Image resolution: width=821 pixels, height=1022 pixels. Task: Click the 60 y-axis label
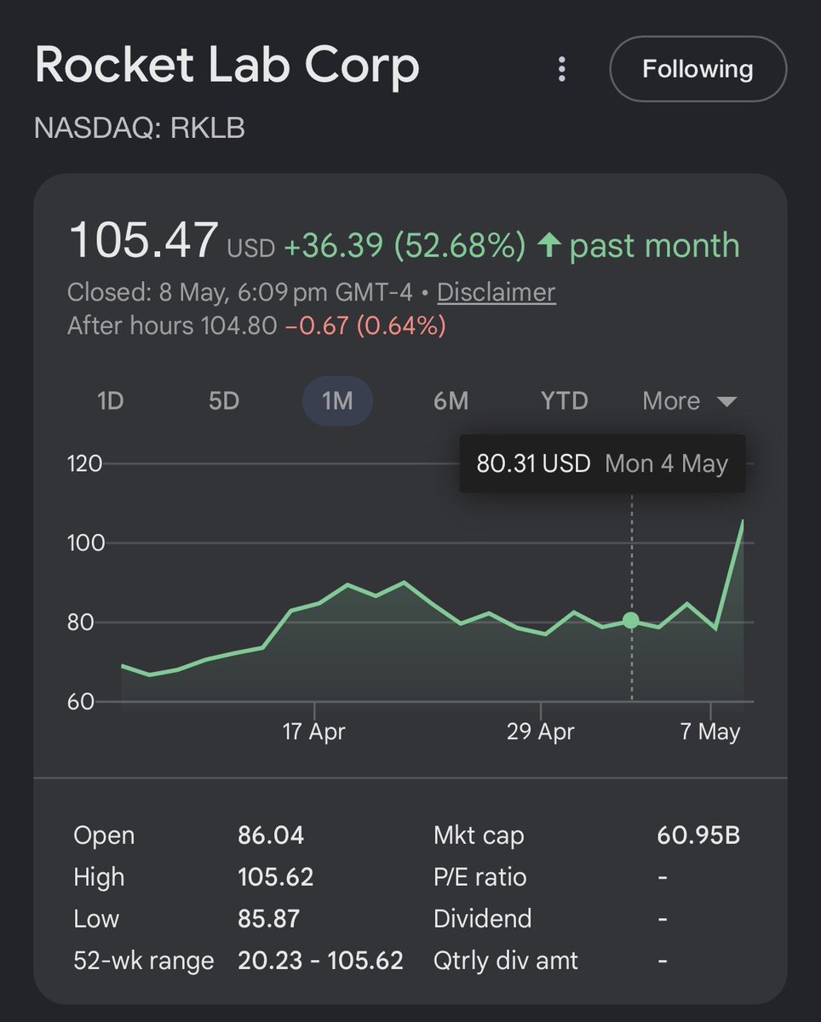point(80,702)
